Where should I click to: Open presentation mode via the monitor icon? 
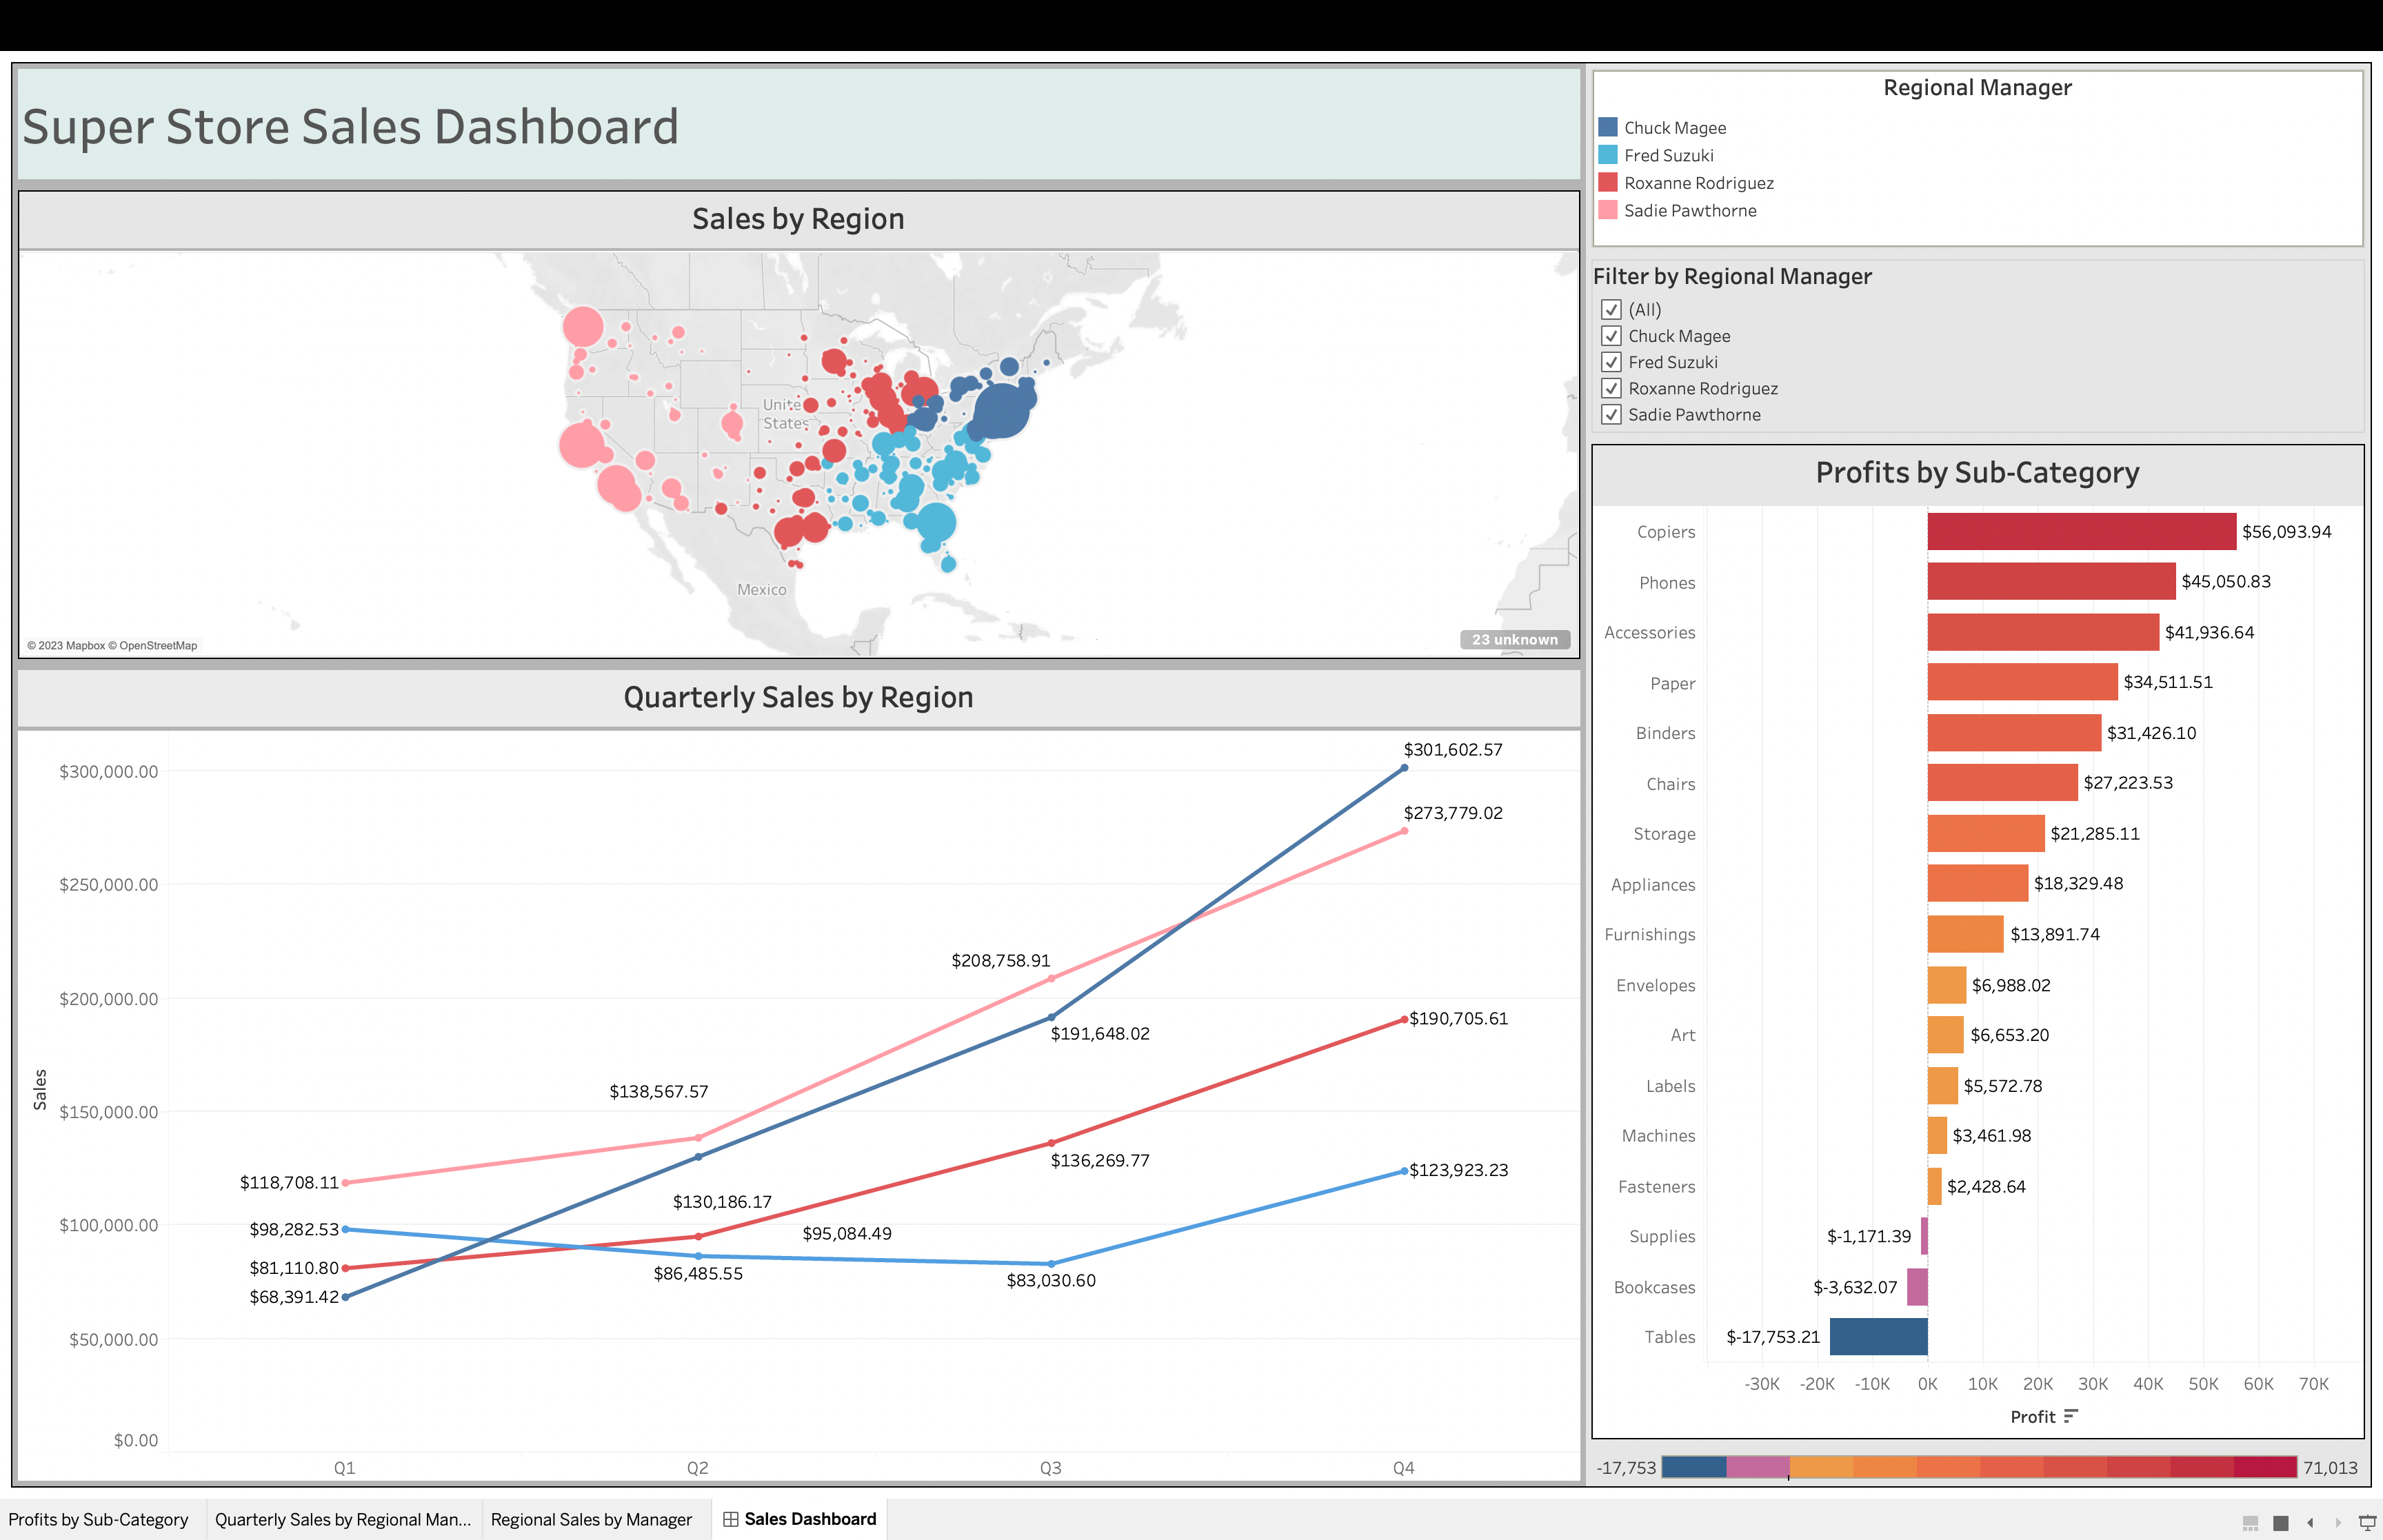tap(2367, 1522)
